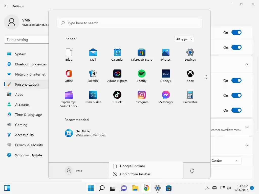Screen dimensions: 259x194
Task: Open Microsoft Store from pinned apps
Action: pyautogui.click(x=142, y=55)
